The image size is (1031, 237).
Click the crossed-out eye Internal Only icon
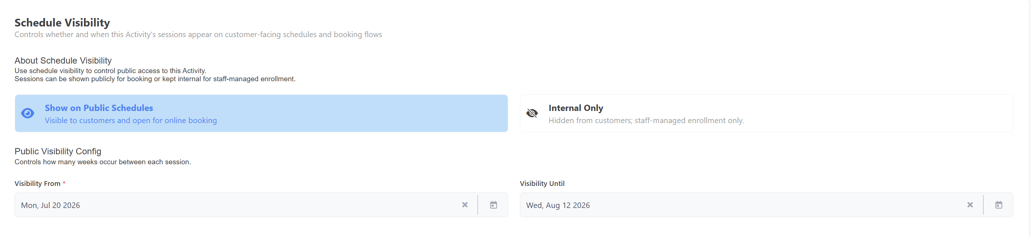click(x=532, y=114)
